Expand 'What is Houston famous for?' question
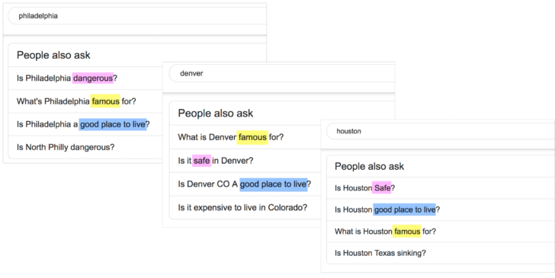555x278 pixels. click(x=441, y=232)
